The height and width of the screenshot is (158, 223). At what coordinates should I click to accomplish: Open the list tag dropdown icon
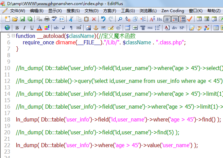coord(158,28)
